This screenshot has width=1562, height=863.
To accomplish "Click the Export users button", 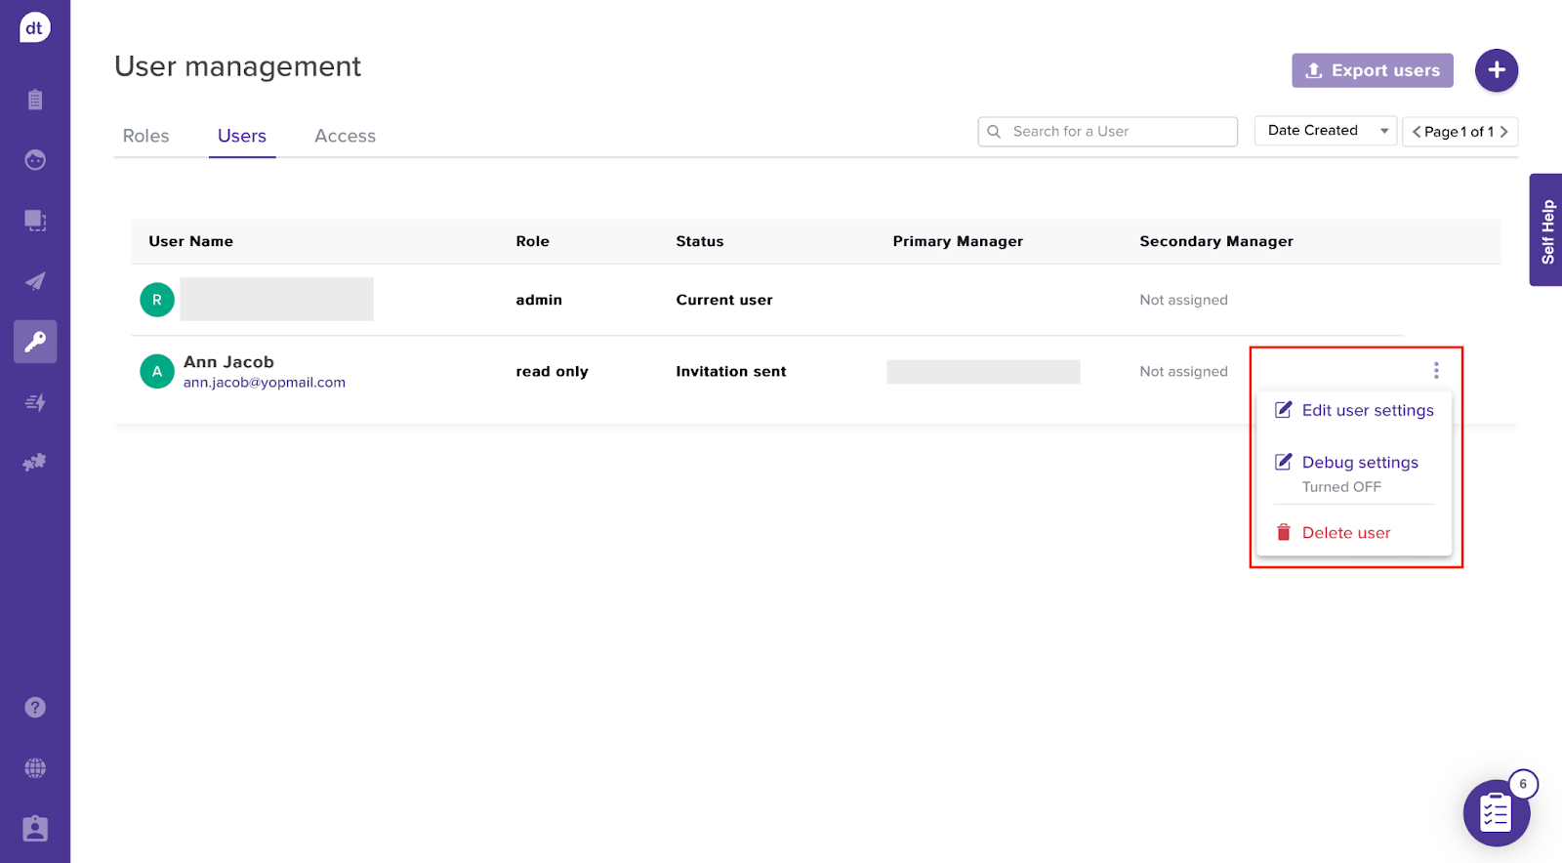I will [x=1372, y=70].
